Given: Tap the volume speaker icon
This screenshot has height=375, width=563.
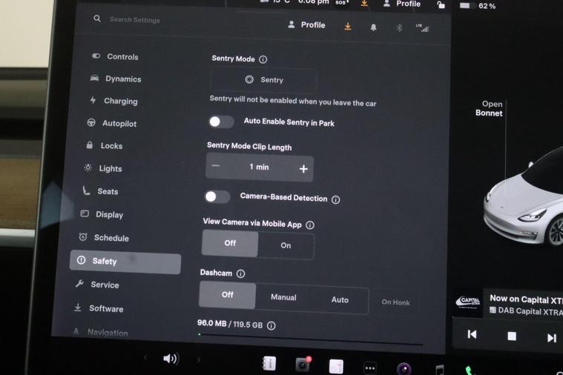Looking at the screenshot, I should coord(171,359).
